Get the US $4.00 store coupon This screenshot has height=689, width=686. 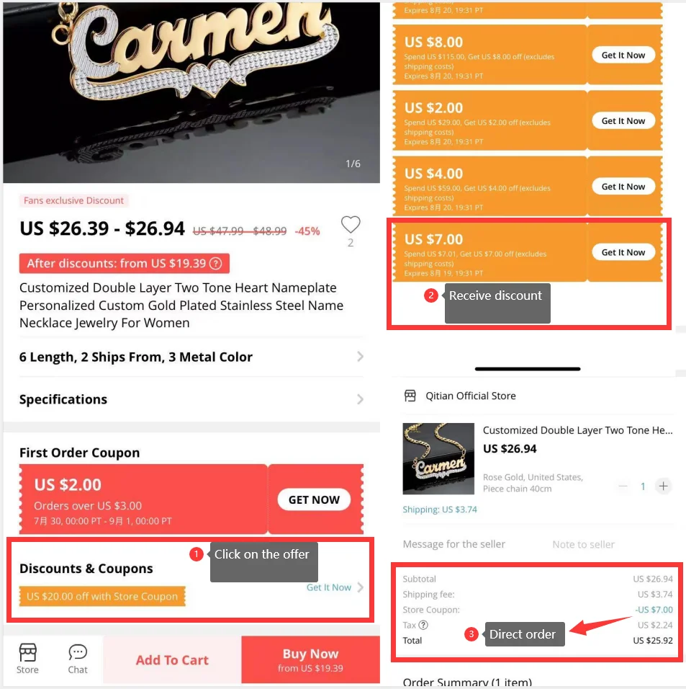pos(623,187)
